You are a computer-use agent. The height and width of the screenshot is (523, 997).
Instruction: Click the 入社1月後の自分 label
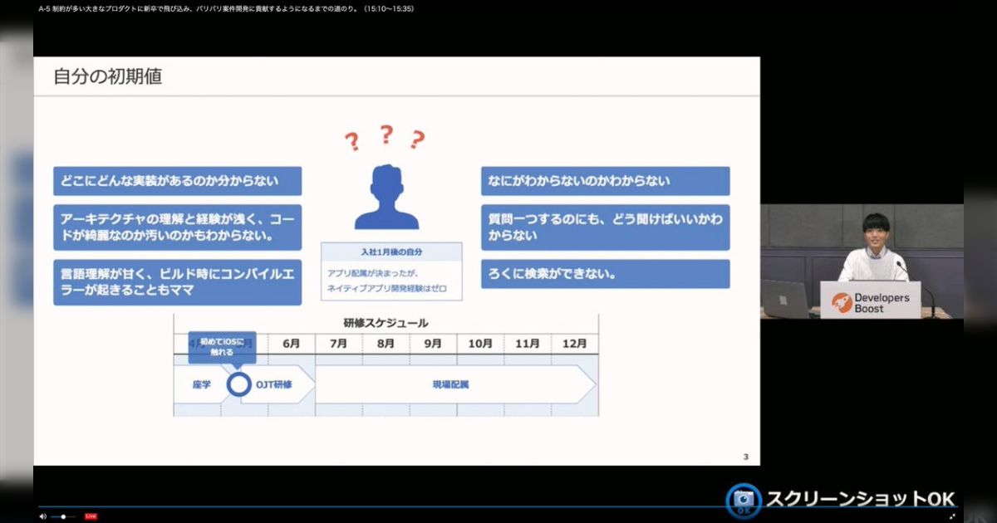(390, 252)
